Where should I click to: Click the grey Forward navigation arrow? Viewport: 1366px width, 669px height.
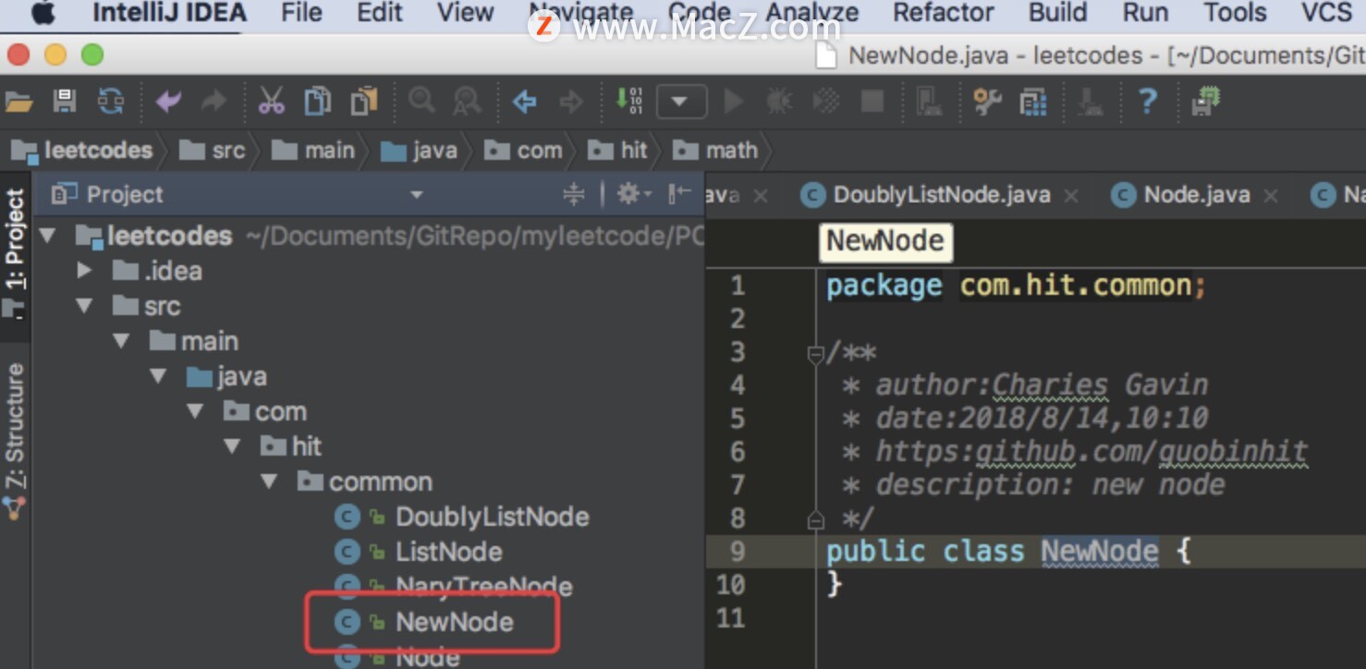pyautogui.click(x=570, y=101)
